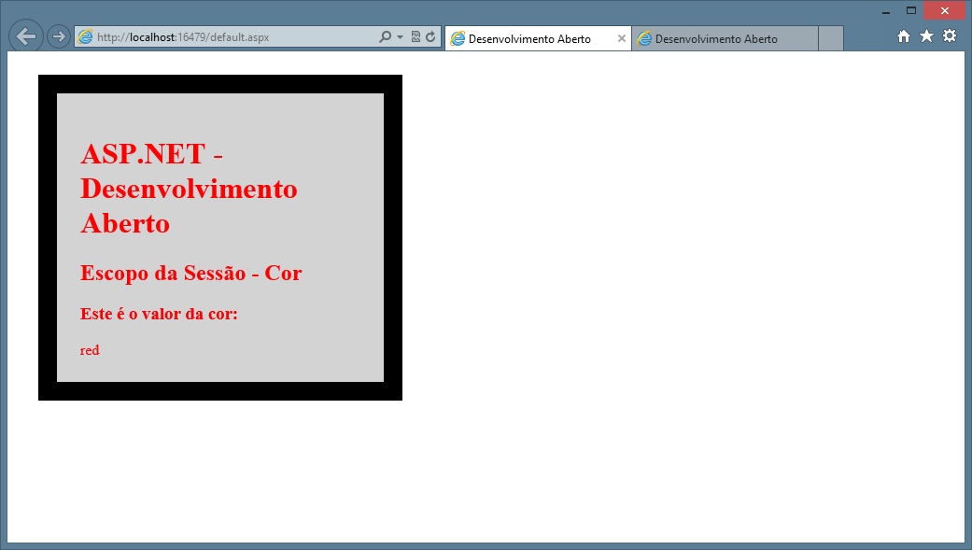Close the active Desenvolvimento Aberto tab
This screenshot has width=972, height=550.
click(x=622, y=39)
